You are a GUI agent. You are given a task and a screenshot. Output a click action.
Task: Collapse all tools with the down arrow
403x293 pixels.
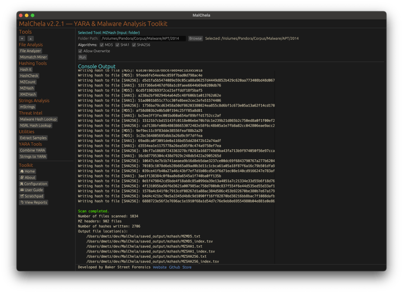tap(22, 38)
